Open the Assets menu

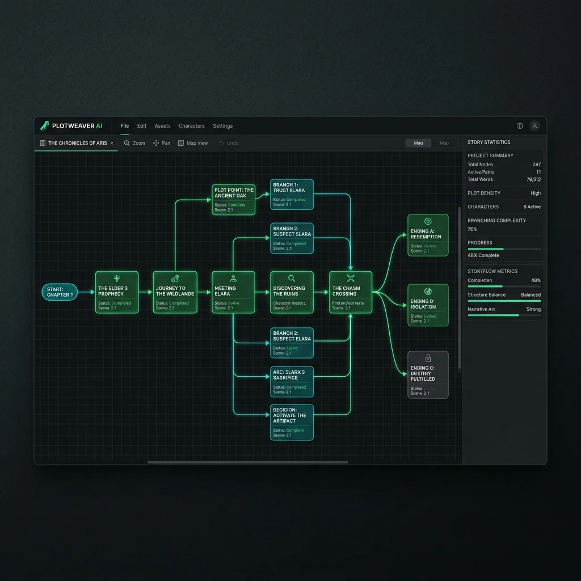click(x=162, y=126)
